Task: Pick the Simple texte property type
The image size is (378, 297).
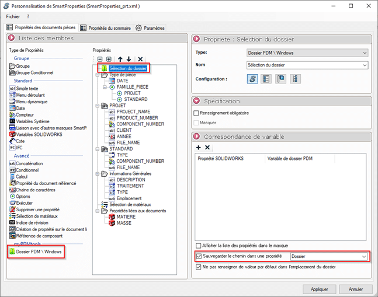Action: point(23,89)
